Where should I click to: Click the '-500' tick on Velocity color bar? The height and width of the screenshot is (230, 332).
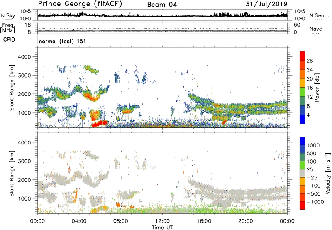(313, 193)
